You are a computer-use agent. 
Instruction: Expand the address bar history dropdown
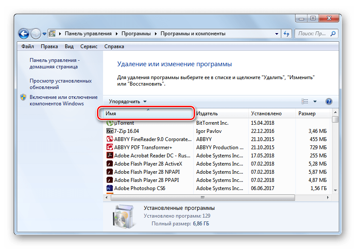[277, 34]
